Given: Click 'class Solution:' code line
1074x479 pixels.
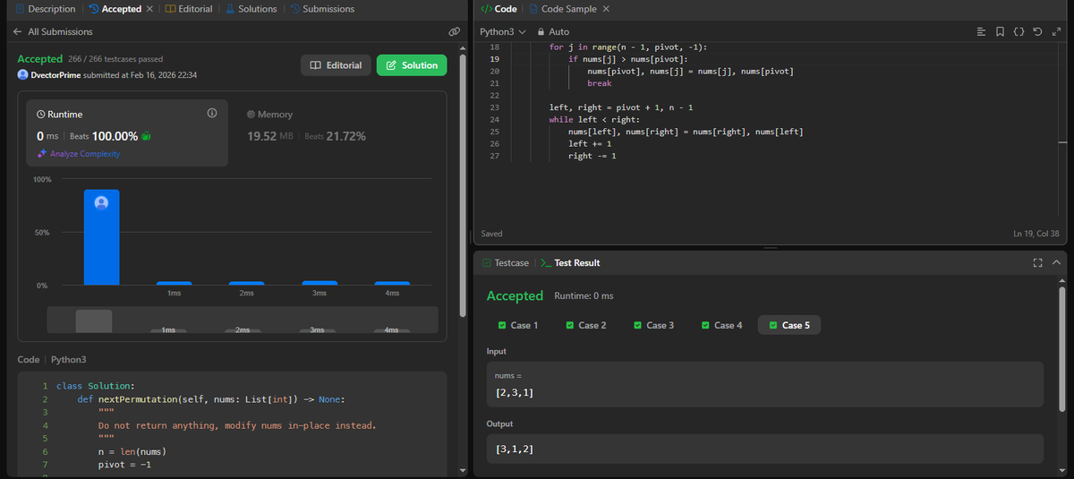Looking at the screenshot, I should tap(95, 386).
